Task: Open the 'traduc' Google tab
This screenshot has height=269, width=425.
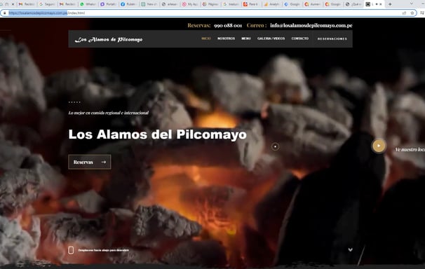Action: pyautogui.click(x=231, y=4)
